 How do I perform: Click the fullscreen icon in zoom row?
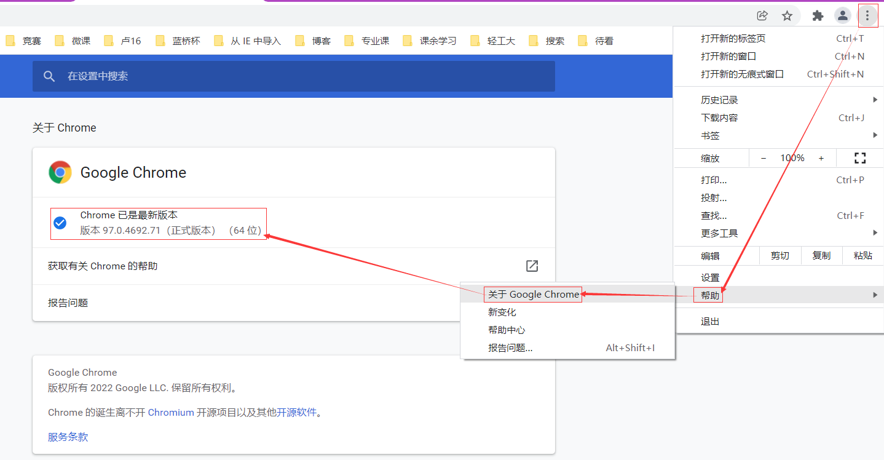(860, 158)
